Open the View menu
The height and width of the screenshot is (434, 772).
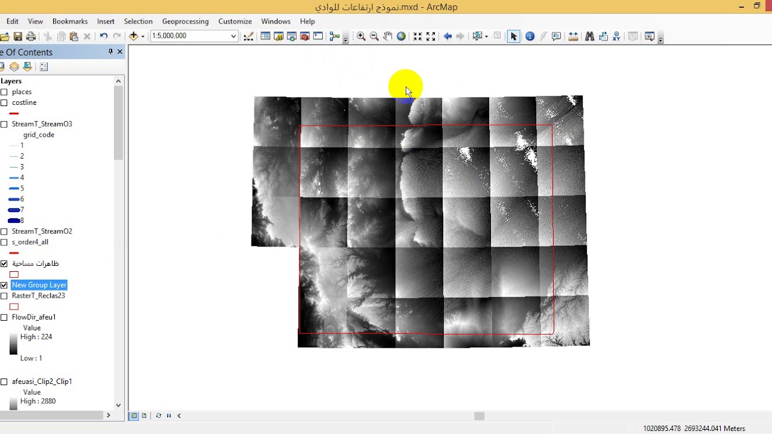click(x=35, y=21)
